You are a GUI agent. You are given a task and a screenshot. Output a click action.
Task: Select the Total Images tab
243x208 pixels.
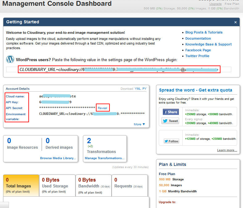click(21, 186)
